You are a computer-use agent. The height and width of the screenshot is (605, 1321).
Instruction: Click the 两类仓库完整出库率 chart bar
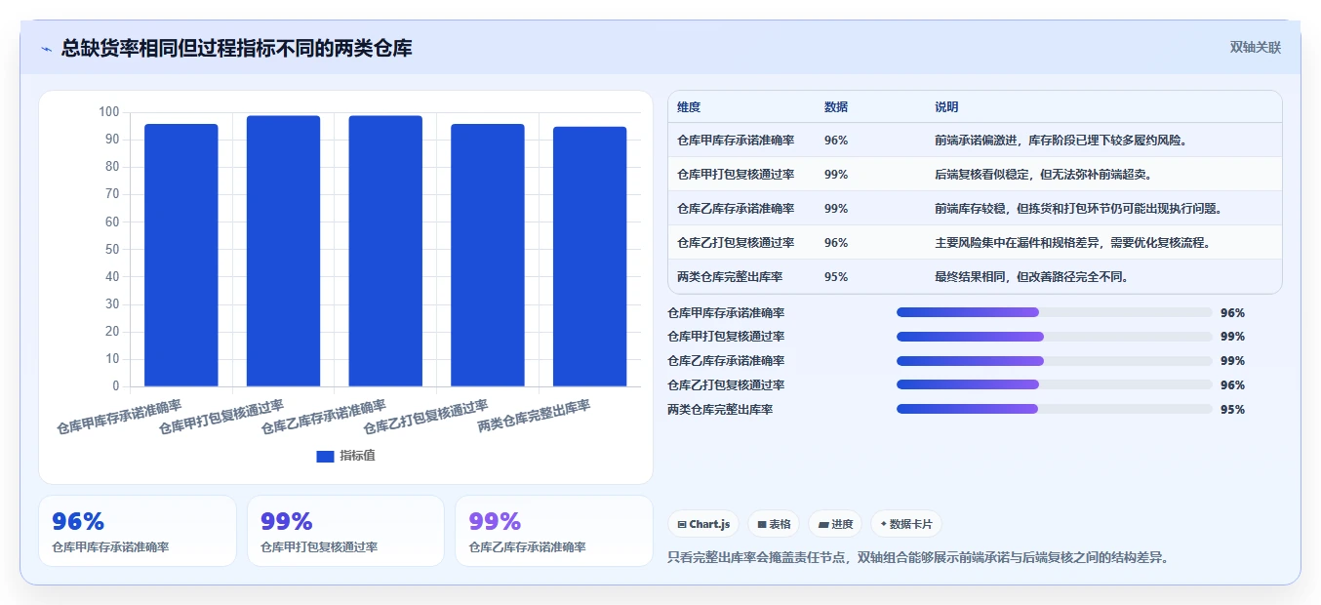pos(589,257)
